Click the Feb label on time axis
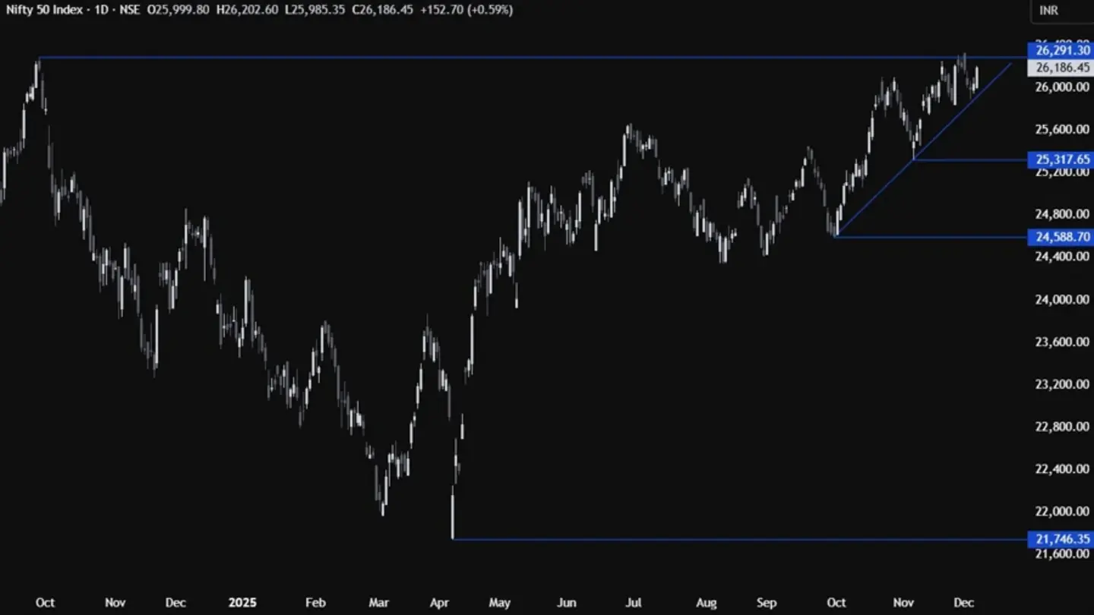 tap(315, 603)
